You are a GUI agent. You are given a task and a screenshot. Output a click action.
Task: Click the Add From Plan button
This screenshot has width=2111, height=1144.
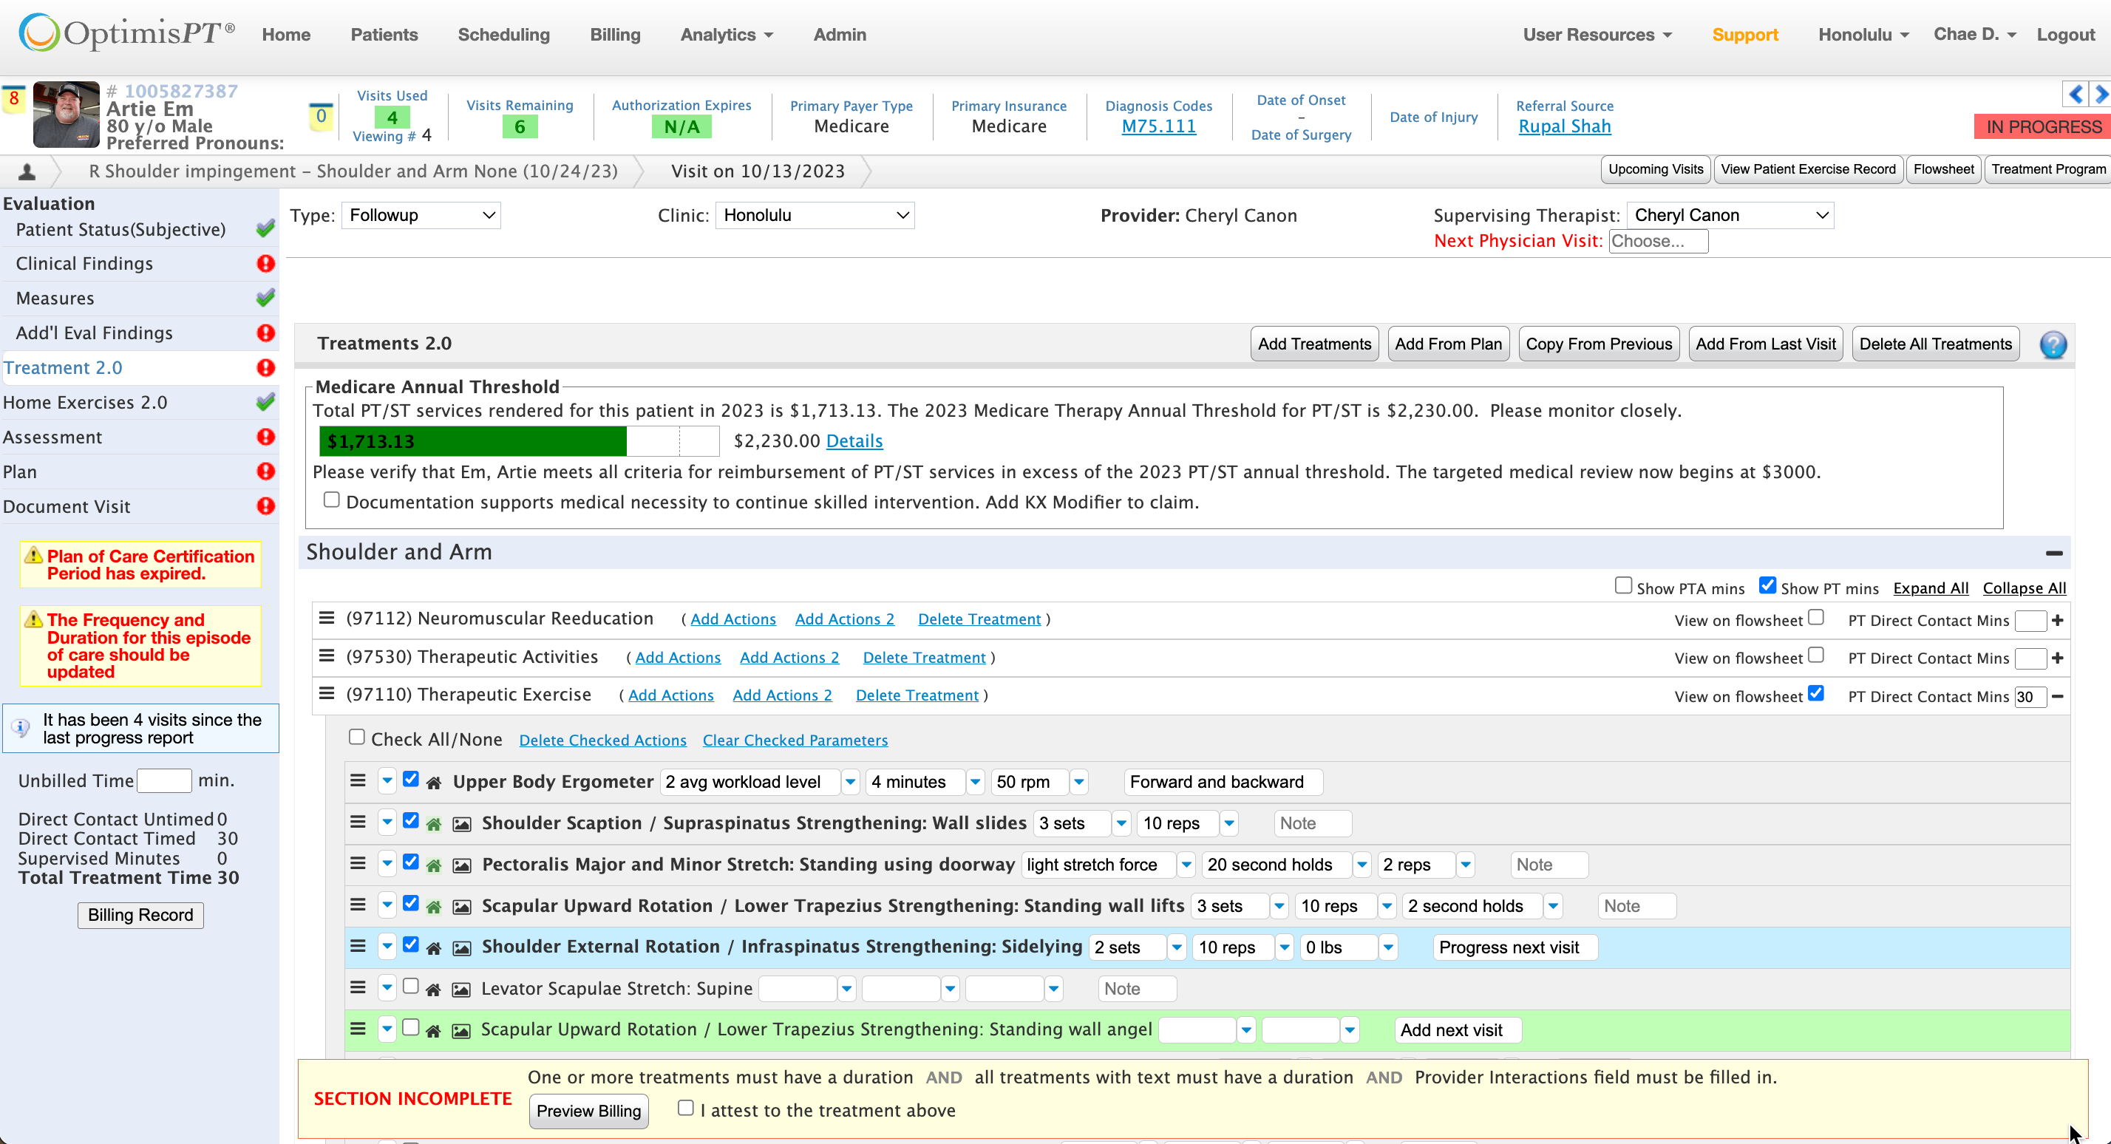click(1447, 344)
